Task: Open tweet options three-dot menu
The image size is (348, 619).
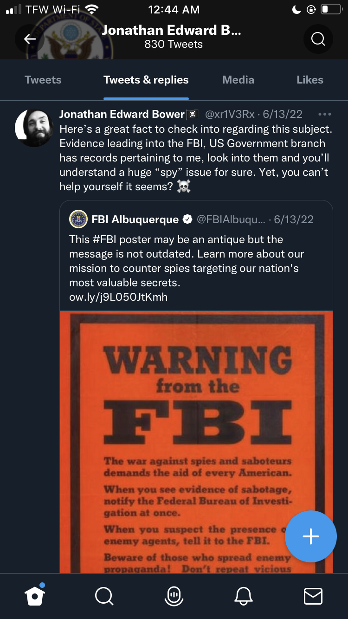Action: (x=325, y=114)
